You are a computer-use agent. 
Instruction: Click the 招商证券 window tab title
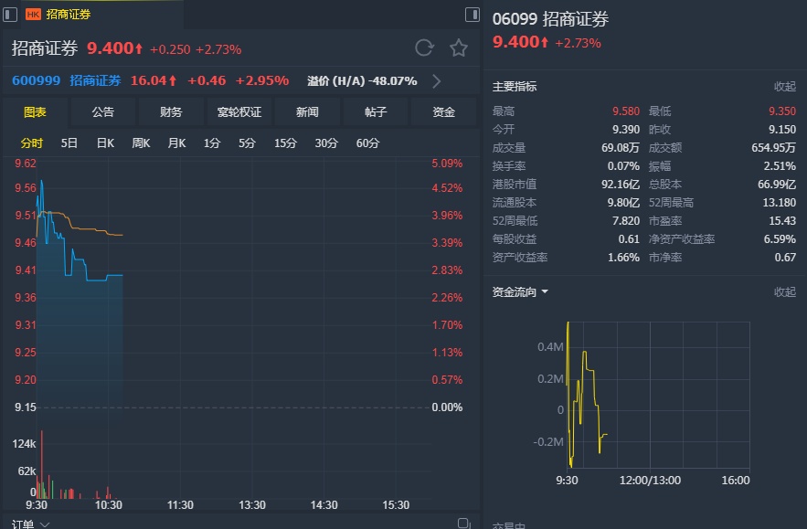pos(69,15)
